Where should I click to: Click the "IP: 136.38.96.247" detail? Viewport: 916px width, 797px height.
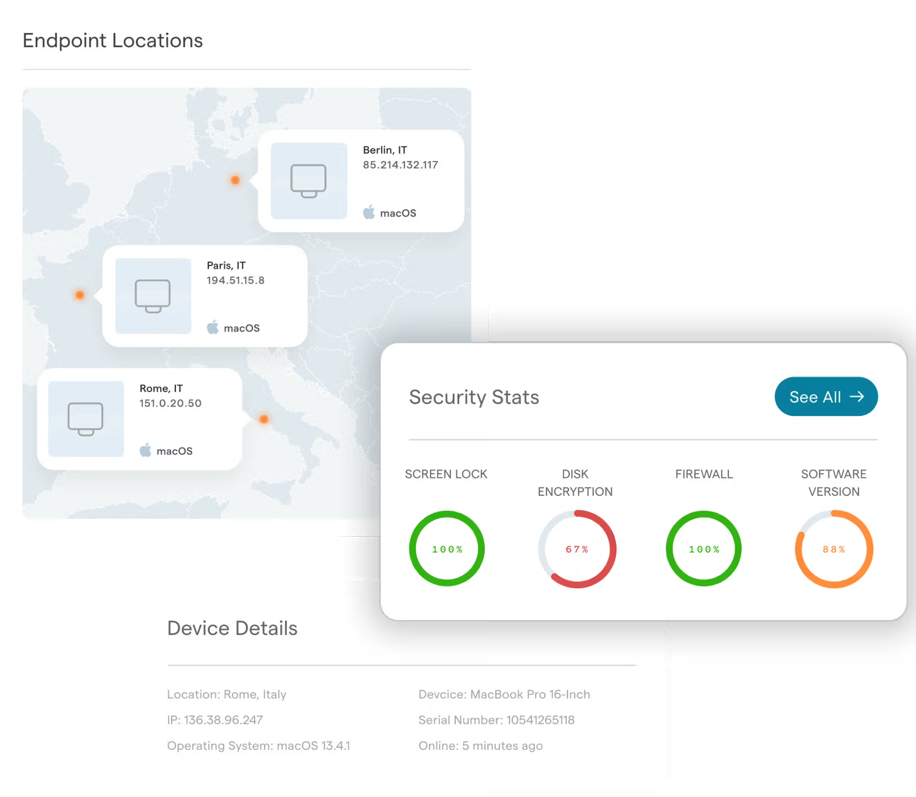215,720
